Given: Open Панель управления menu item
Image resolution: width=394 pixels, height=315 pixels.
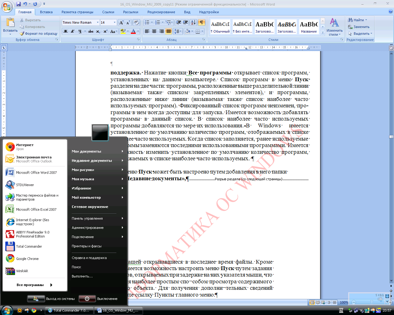Looking at the screenshot, I should (97, 218).
